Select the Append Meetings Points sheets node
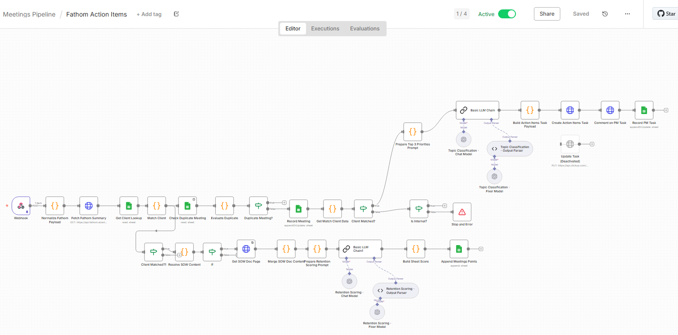The width and height of the screenshot is (678, 335). tap(459, 249)
